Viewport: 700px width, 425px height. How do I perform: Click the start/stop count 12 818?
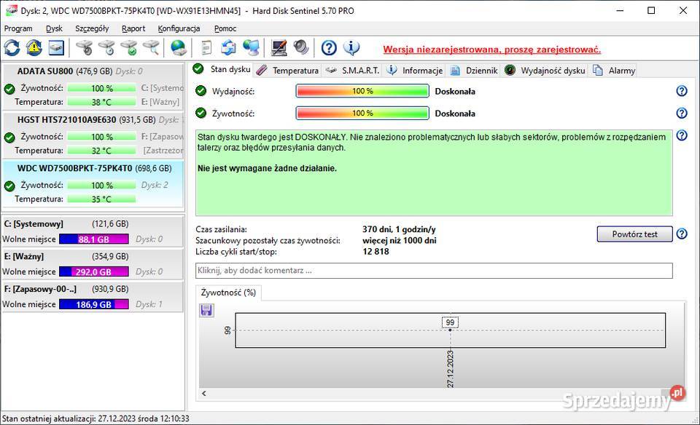coord(376,252)
